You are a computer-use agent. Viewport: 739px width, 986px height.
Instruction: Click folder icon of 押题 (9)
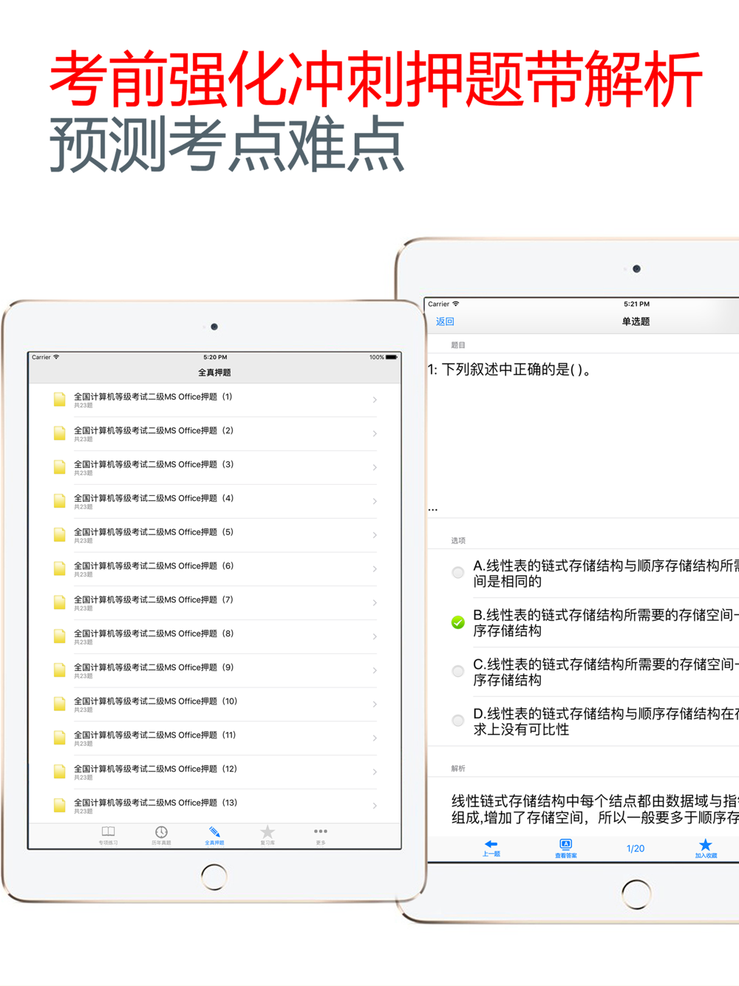60,670
